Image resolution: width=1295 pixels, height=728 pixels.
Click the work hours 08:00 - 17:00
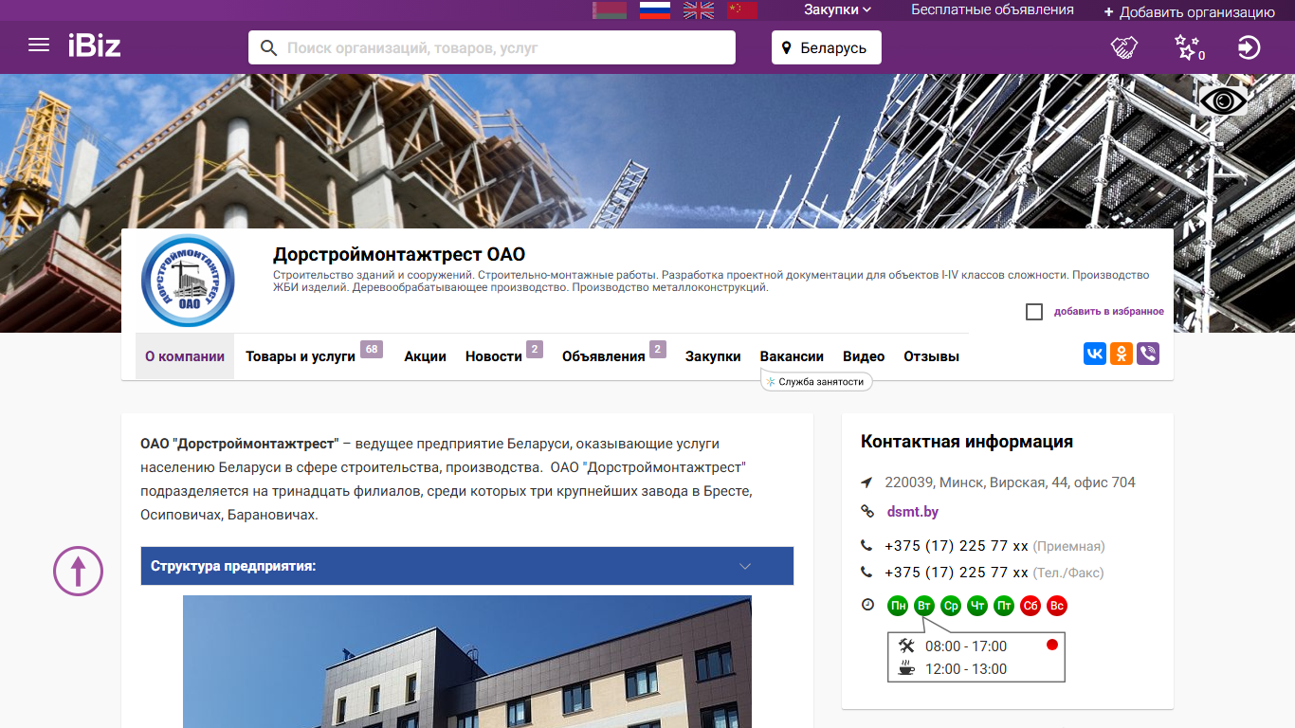tap(966, 646)
